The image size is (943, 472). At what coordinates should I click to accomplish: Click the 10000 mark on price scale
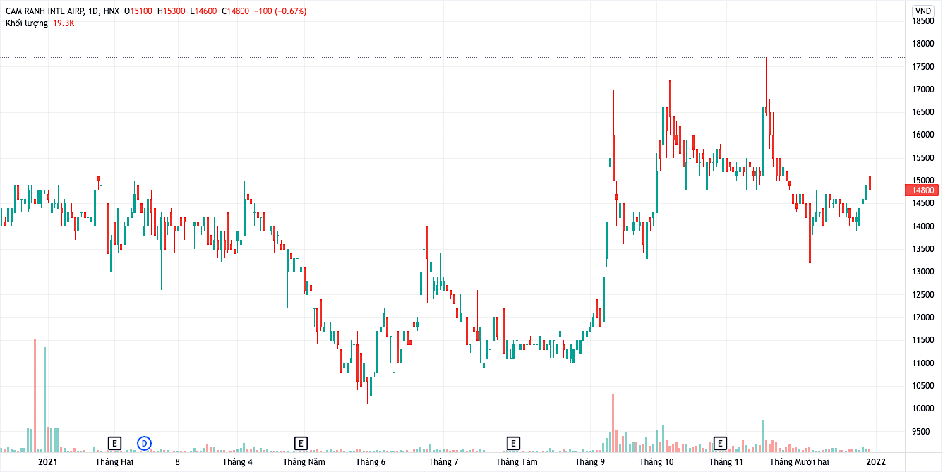(x=923, y=409)
